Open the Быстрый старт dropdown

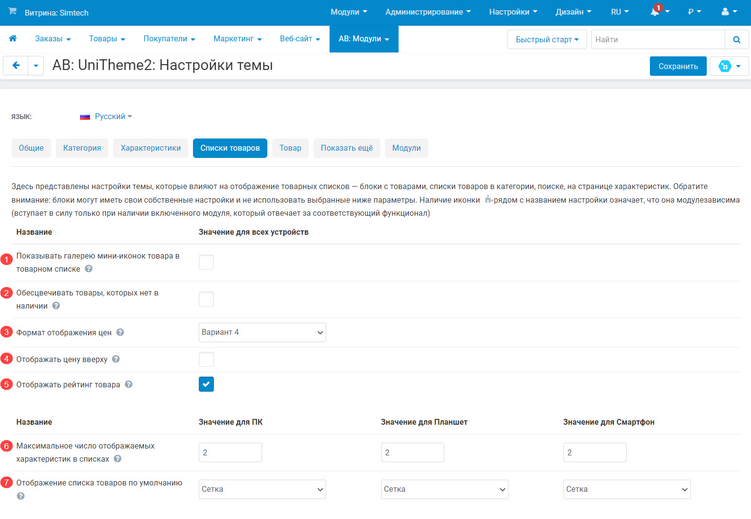(547, 39)
